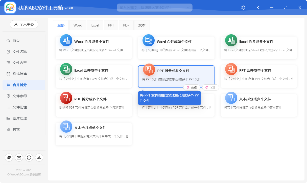The width and height of the screenshot is (307, 183).
Task: Switch to the Excel tab
Action: click(x=95, y=25)
